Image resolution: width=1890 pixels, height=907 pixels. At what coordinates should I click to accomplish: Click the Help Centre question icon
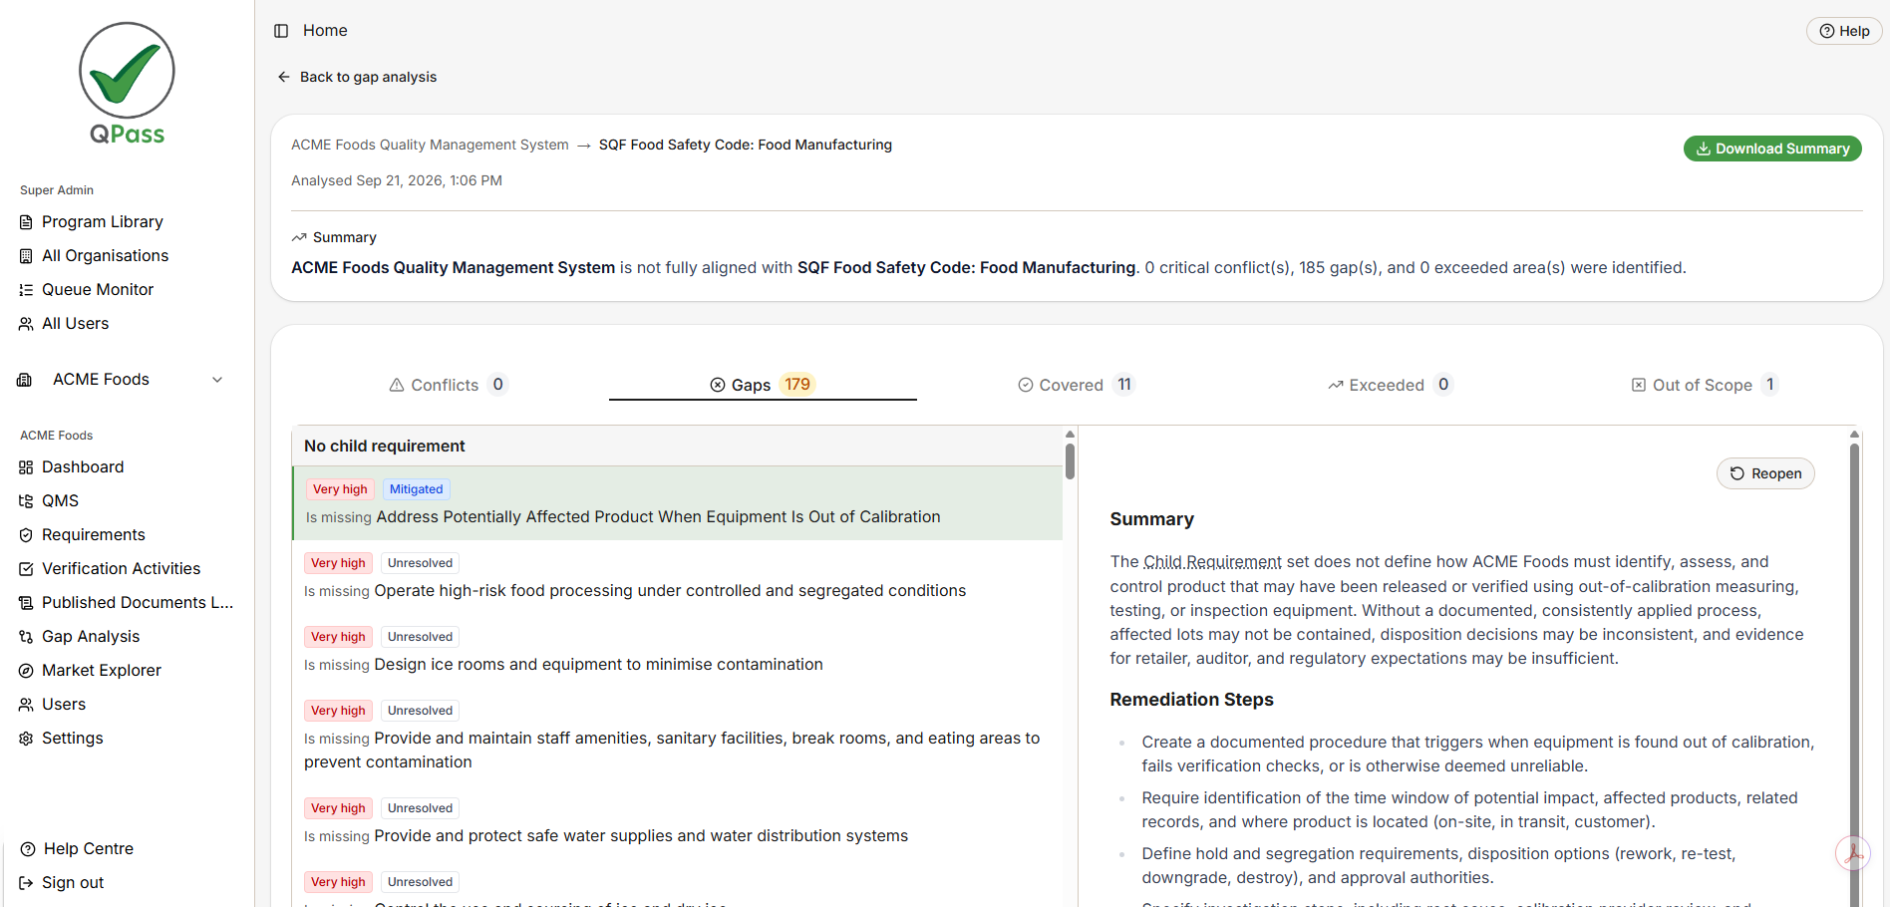[x=28, y=849]
